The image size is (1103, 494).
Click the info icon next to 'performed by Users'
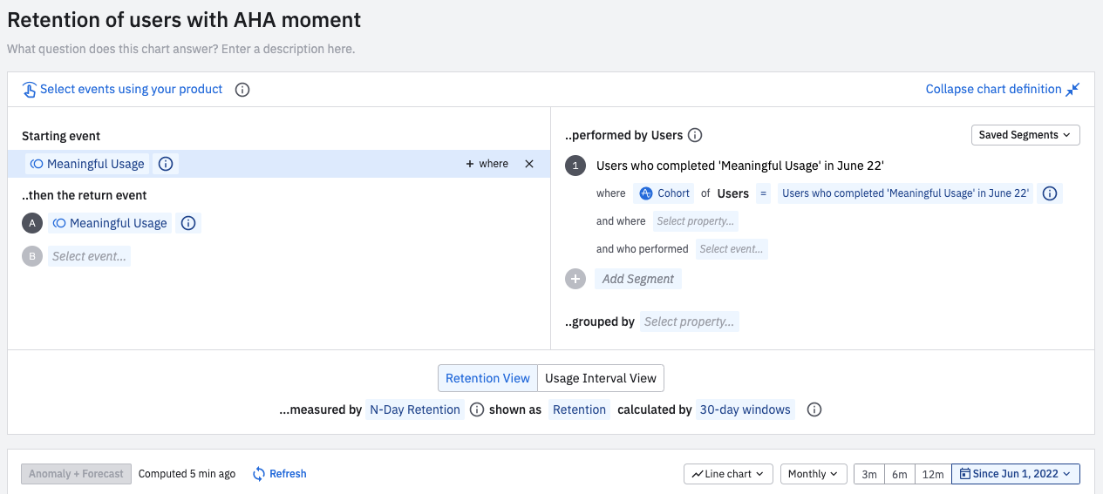[x=695, y=135]
